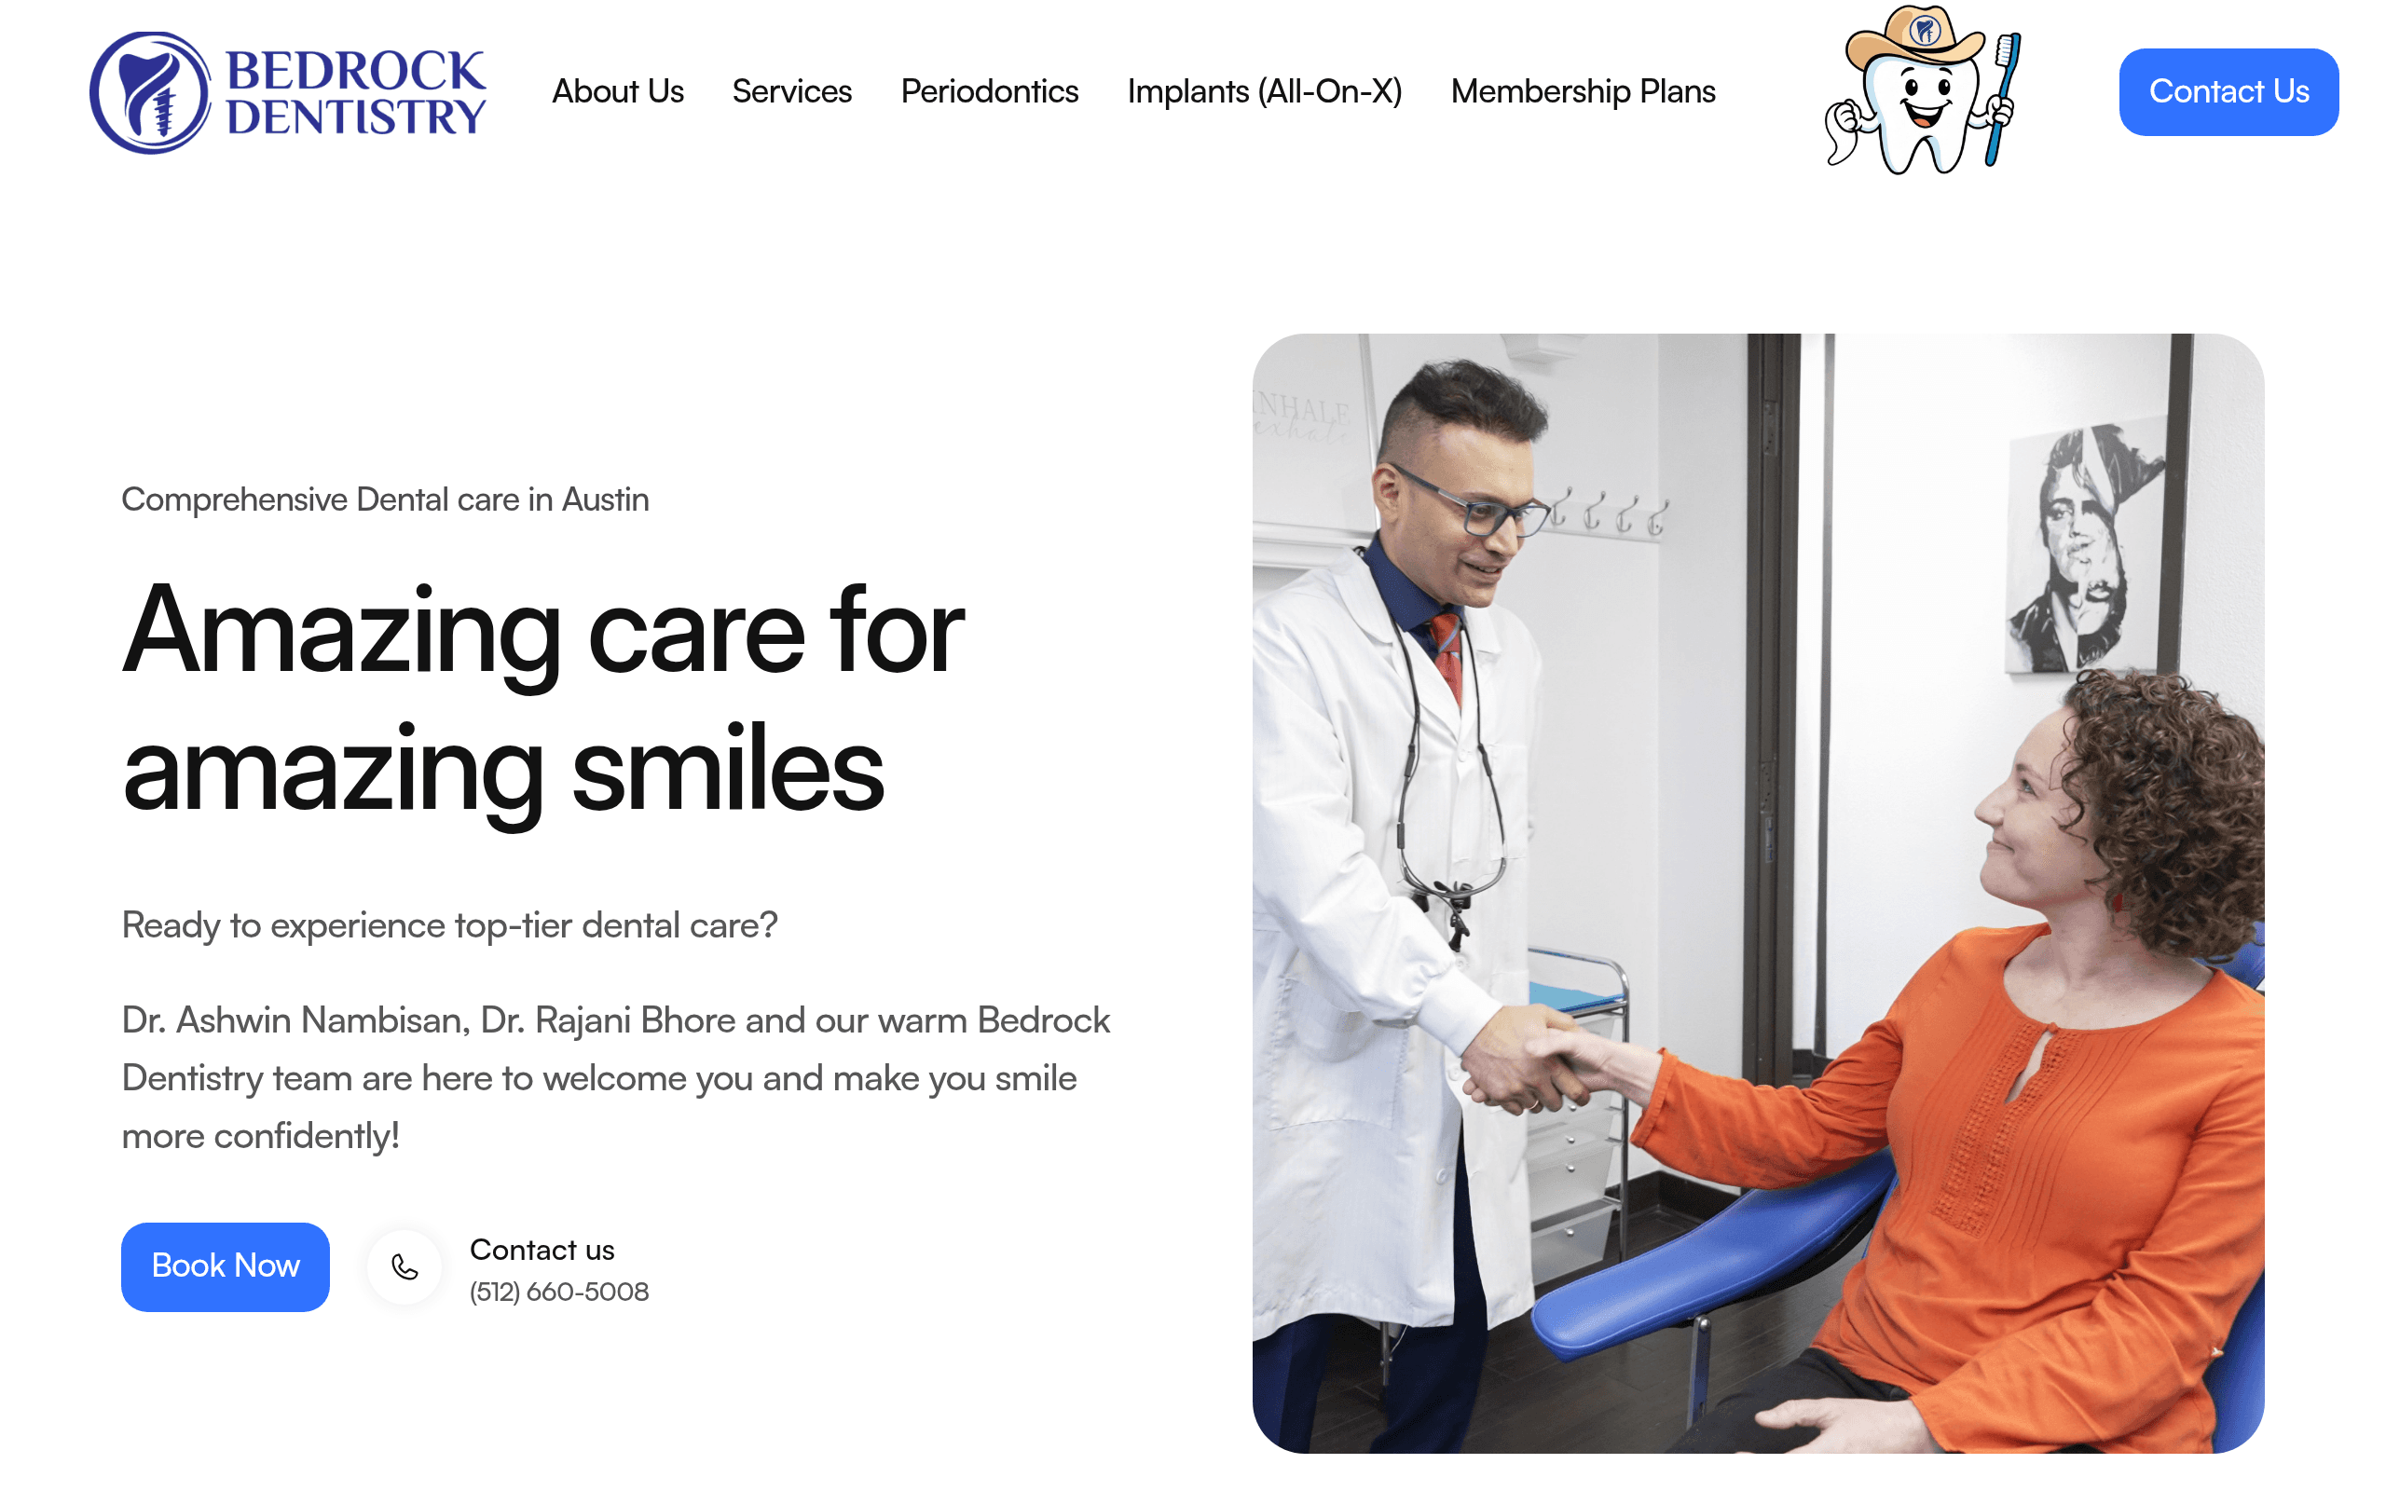The image size is (2386, 1491).
Task: Click the dentist and patient handshake photo
Action: [x=1758, y=894]
